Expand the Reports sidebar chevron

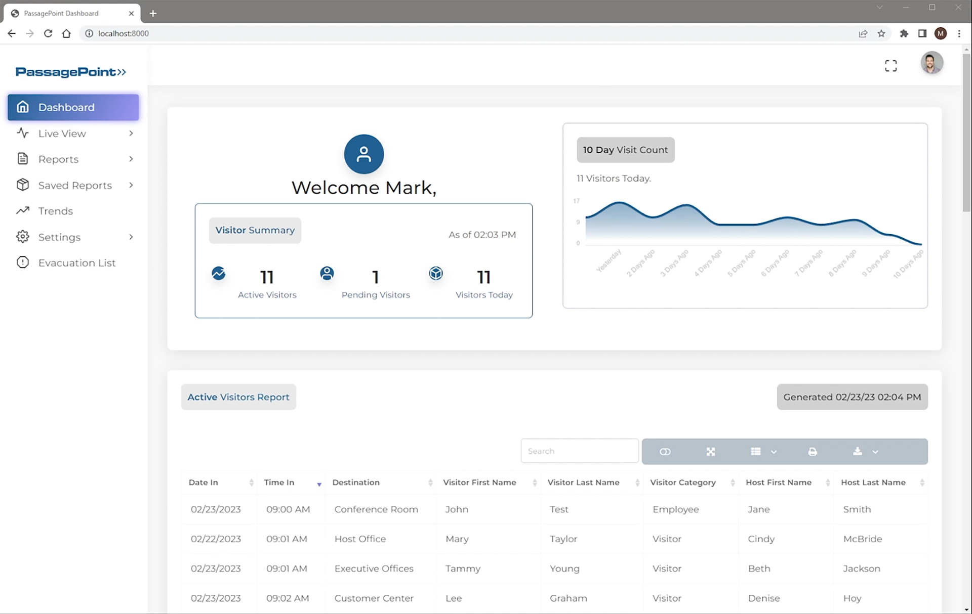[x=131, y=159]
